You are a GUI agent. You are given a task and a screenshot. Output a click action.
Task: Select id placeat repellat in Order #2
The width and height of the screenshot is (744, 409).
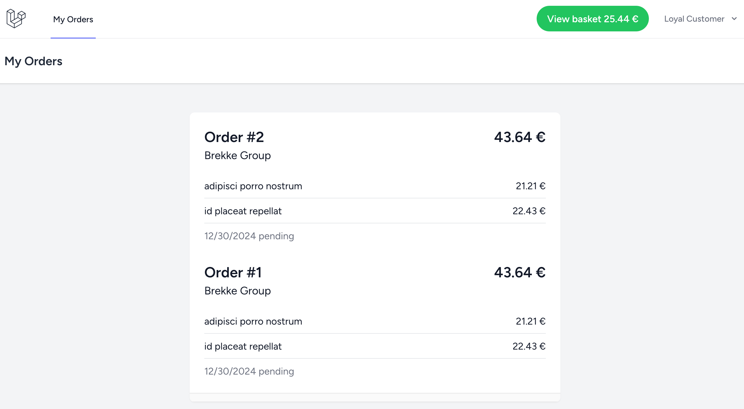243,211
